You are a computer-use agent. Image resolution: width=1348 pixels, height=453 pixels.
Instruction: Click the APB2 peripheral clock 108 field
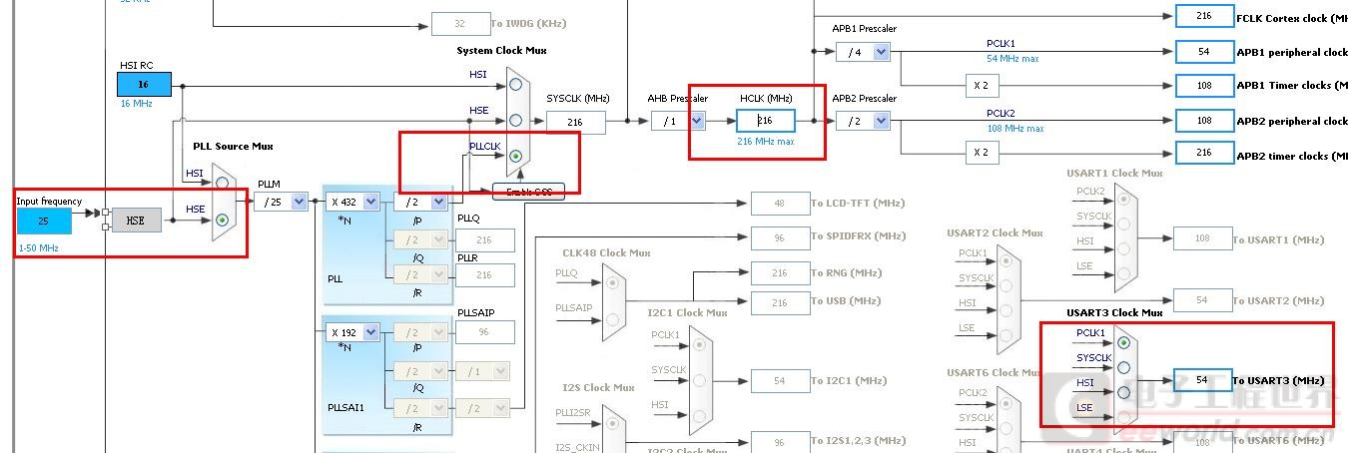[1204, 121]
